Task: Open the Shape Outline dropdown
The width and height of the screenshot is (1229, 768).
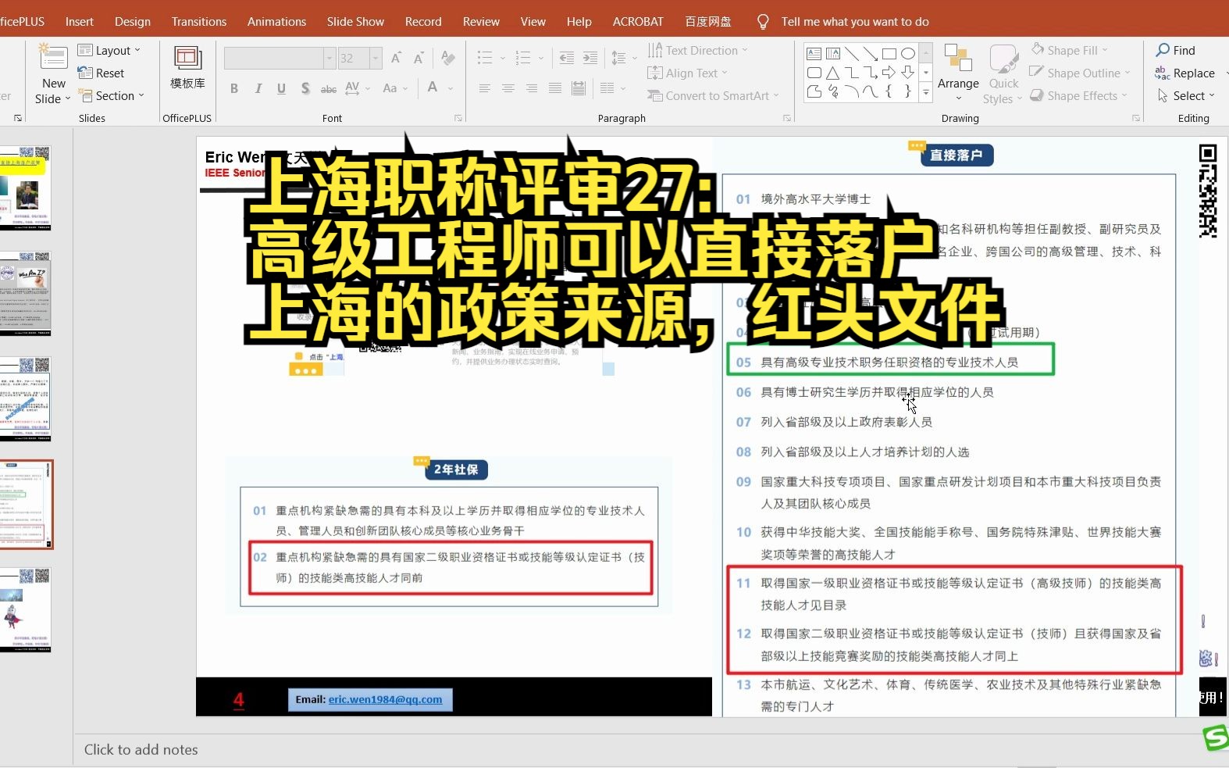Action: pos(1079,73)
